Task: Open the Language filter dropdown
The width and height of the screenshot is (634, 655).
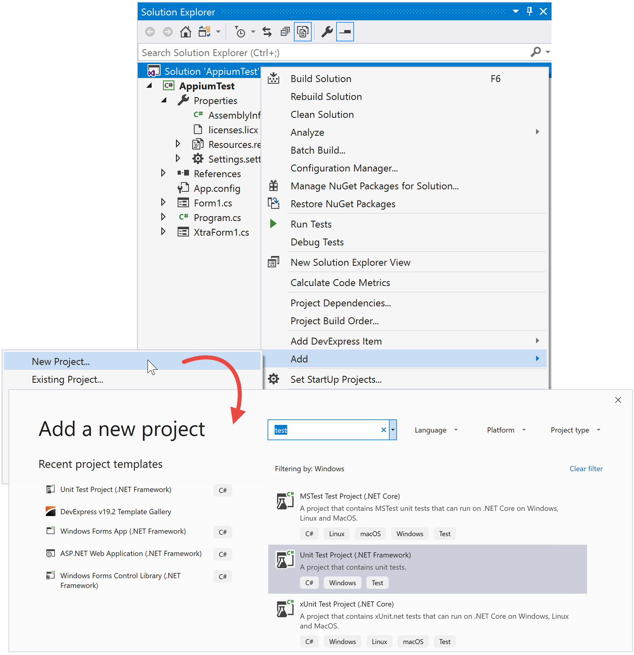Action: tap(436, 430)
